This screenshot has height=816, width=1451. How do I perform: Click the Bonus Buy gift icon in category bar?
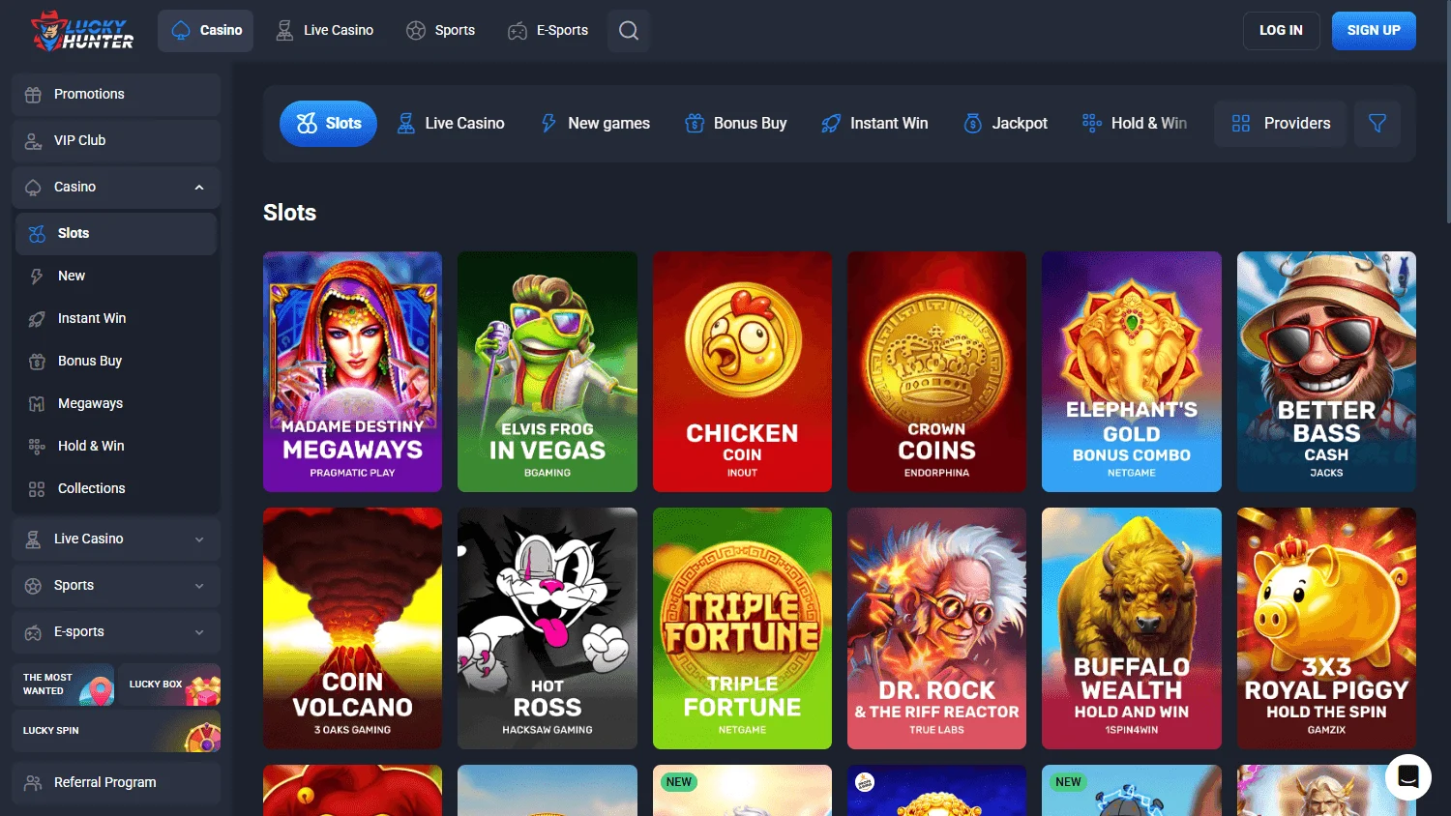coord(695,124)
